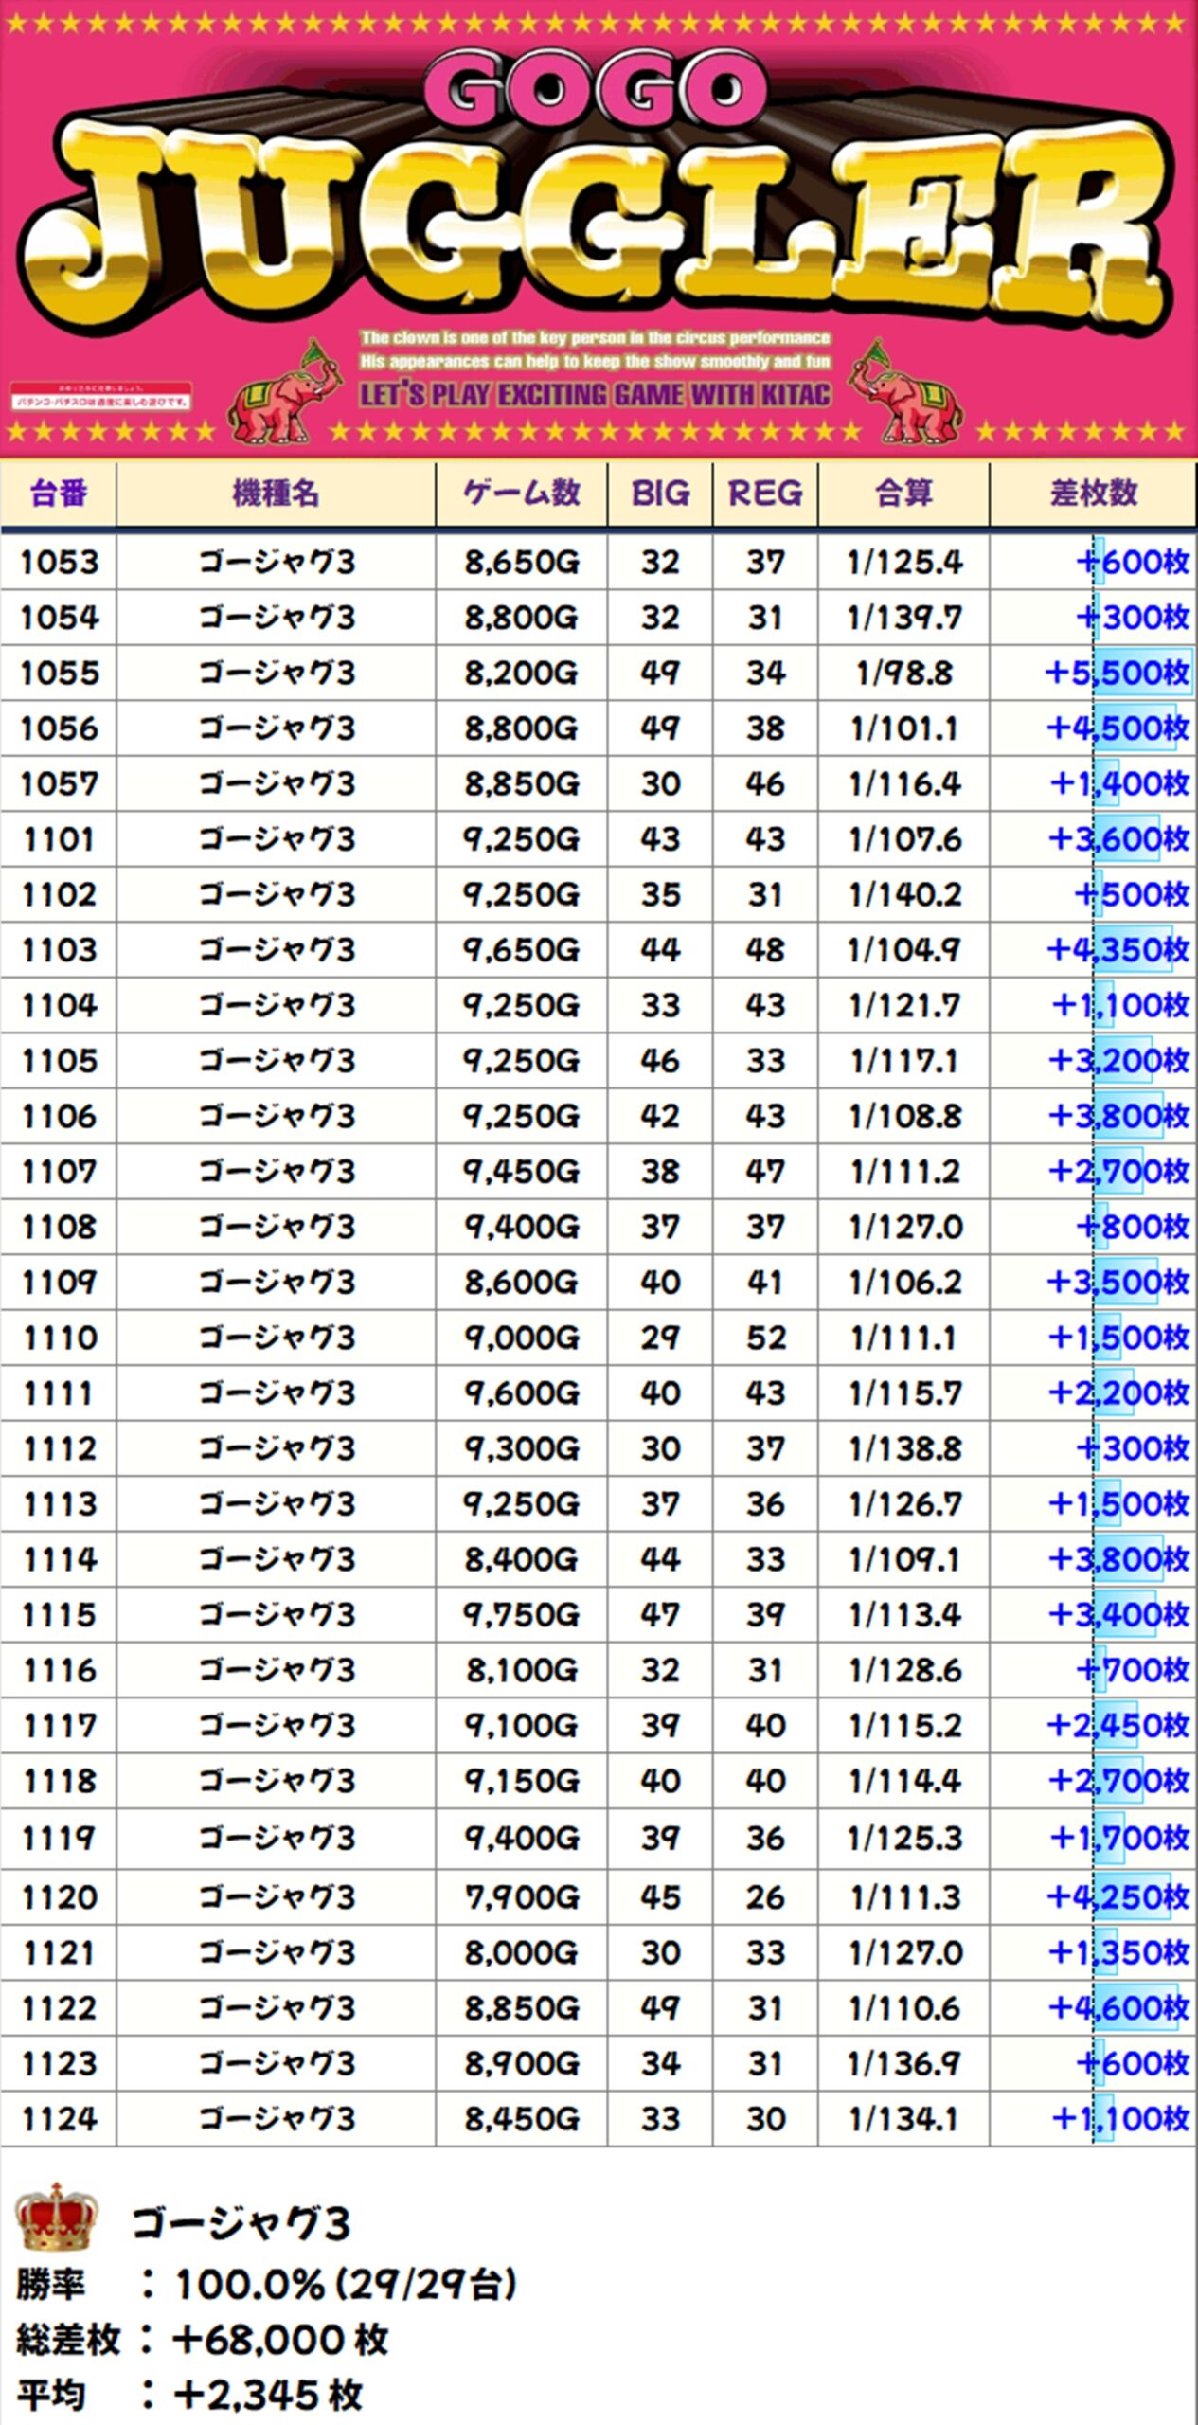Click the +4,500枚 difference value

[x=1117, y=728]
